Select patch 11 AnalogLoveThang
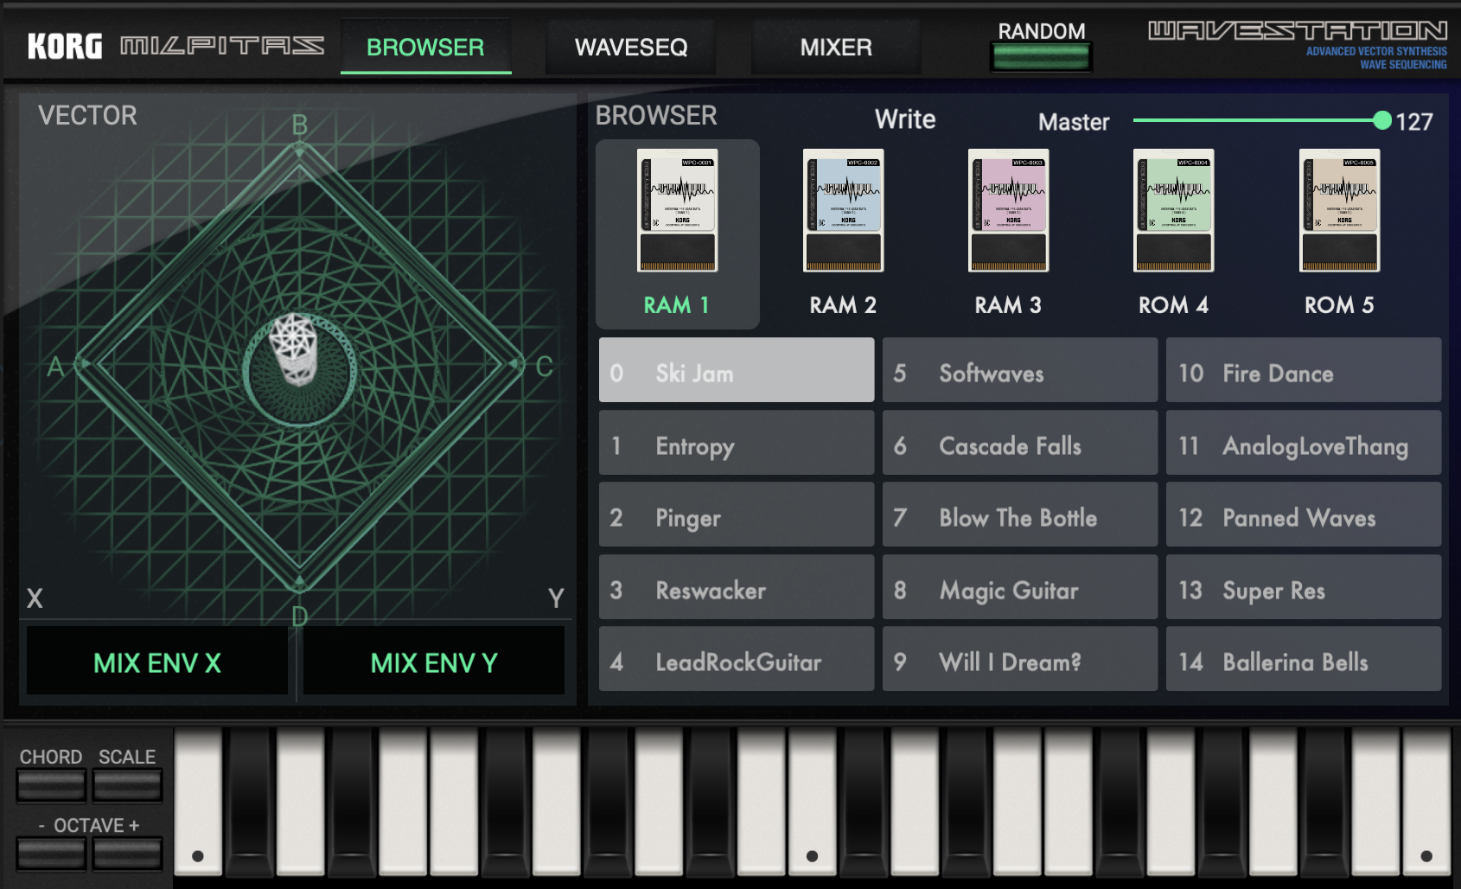Viewport: 1461px width, 889px height. click(x=1304, y=443)
